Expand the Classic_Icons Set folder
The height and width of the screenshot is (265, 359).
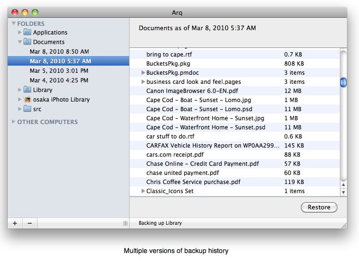click(x=143, y=191)
